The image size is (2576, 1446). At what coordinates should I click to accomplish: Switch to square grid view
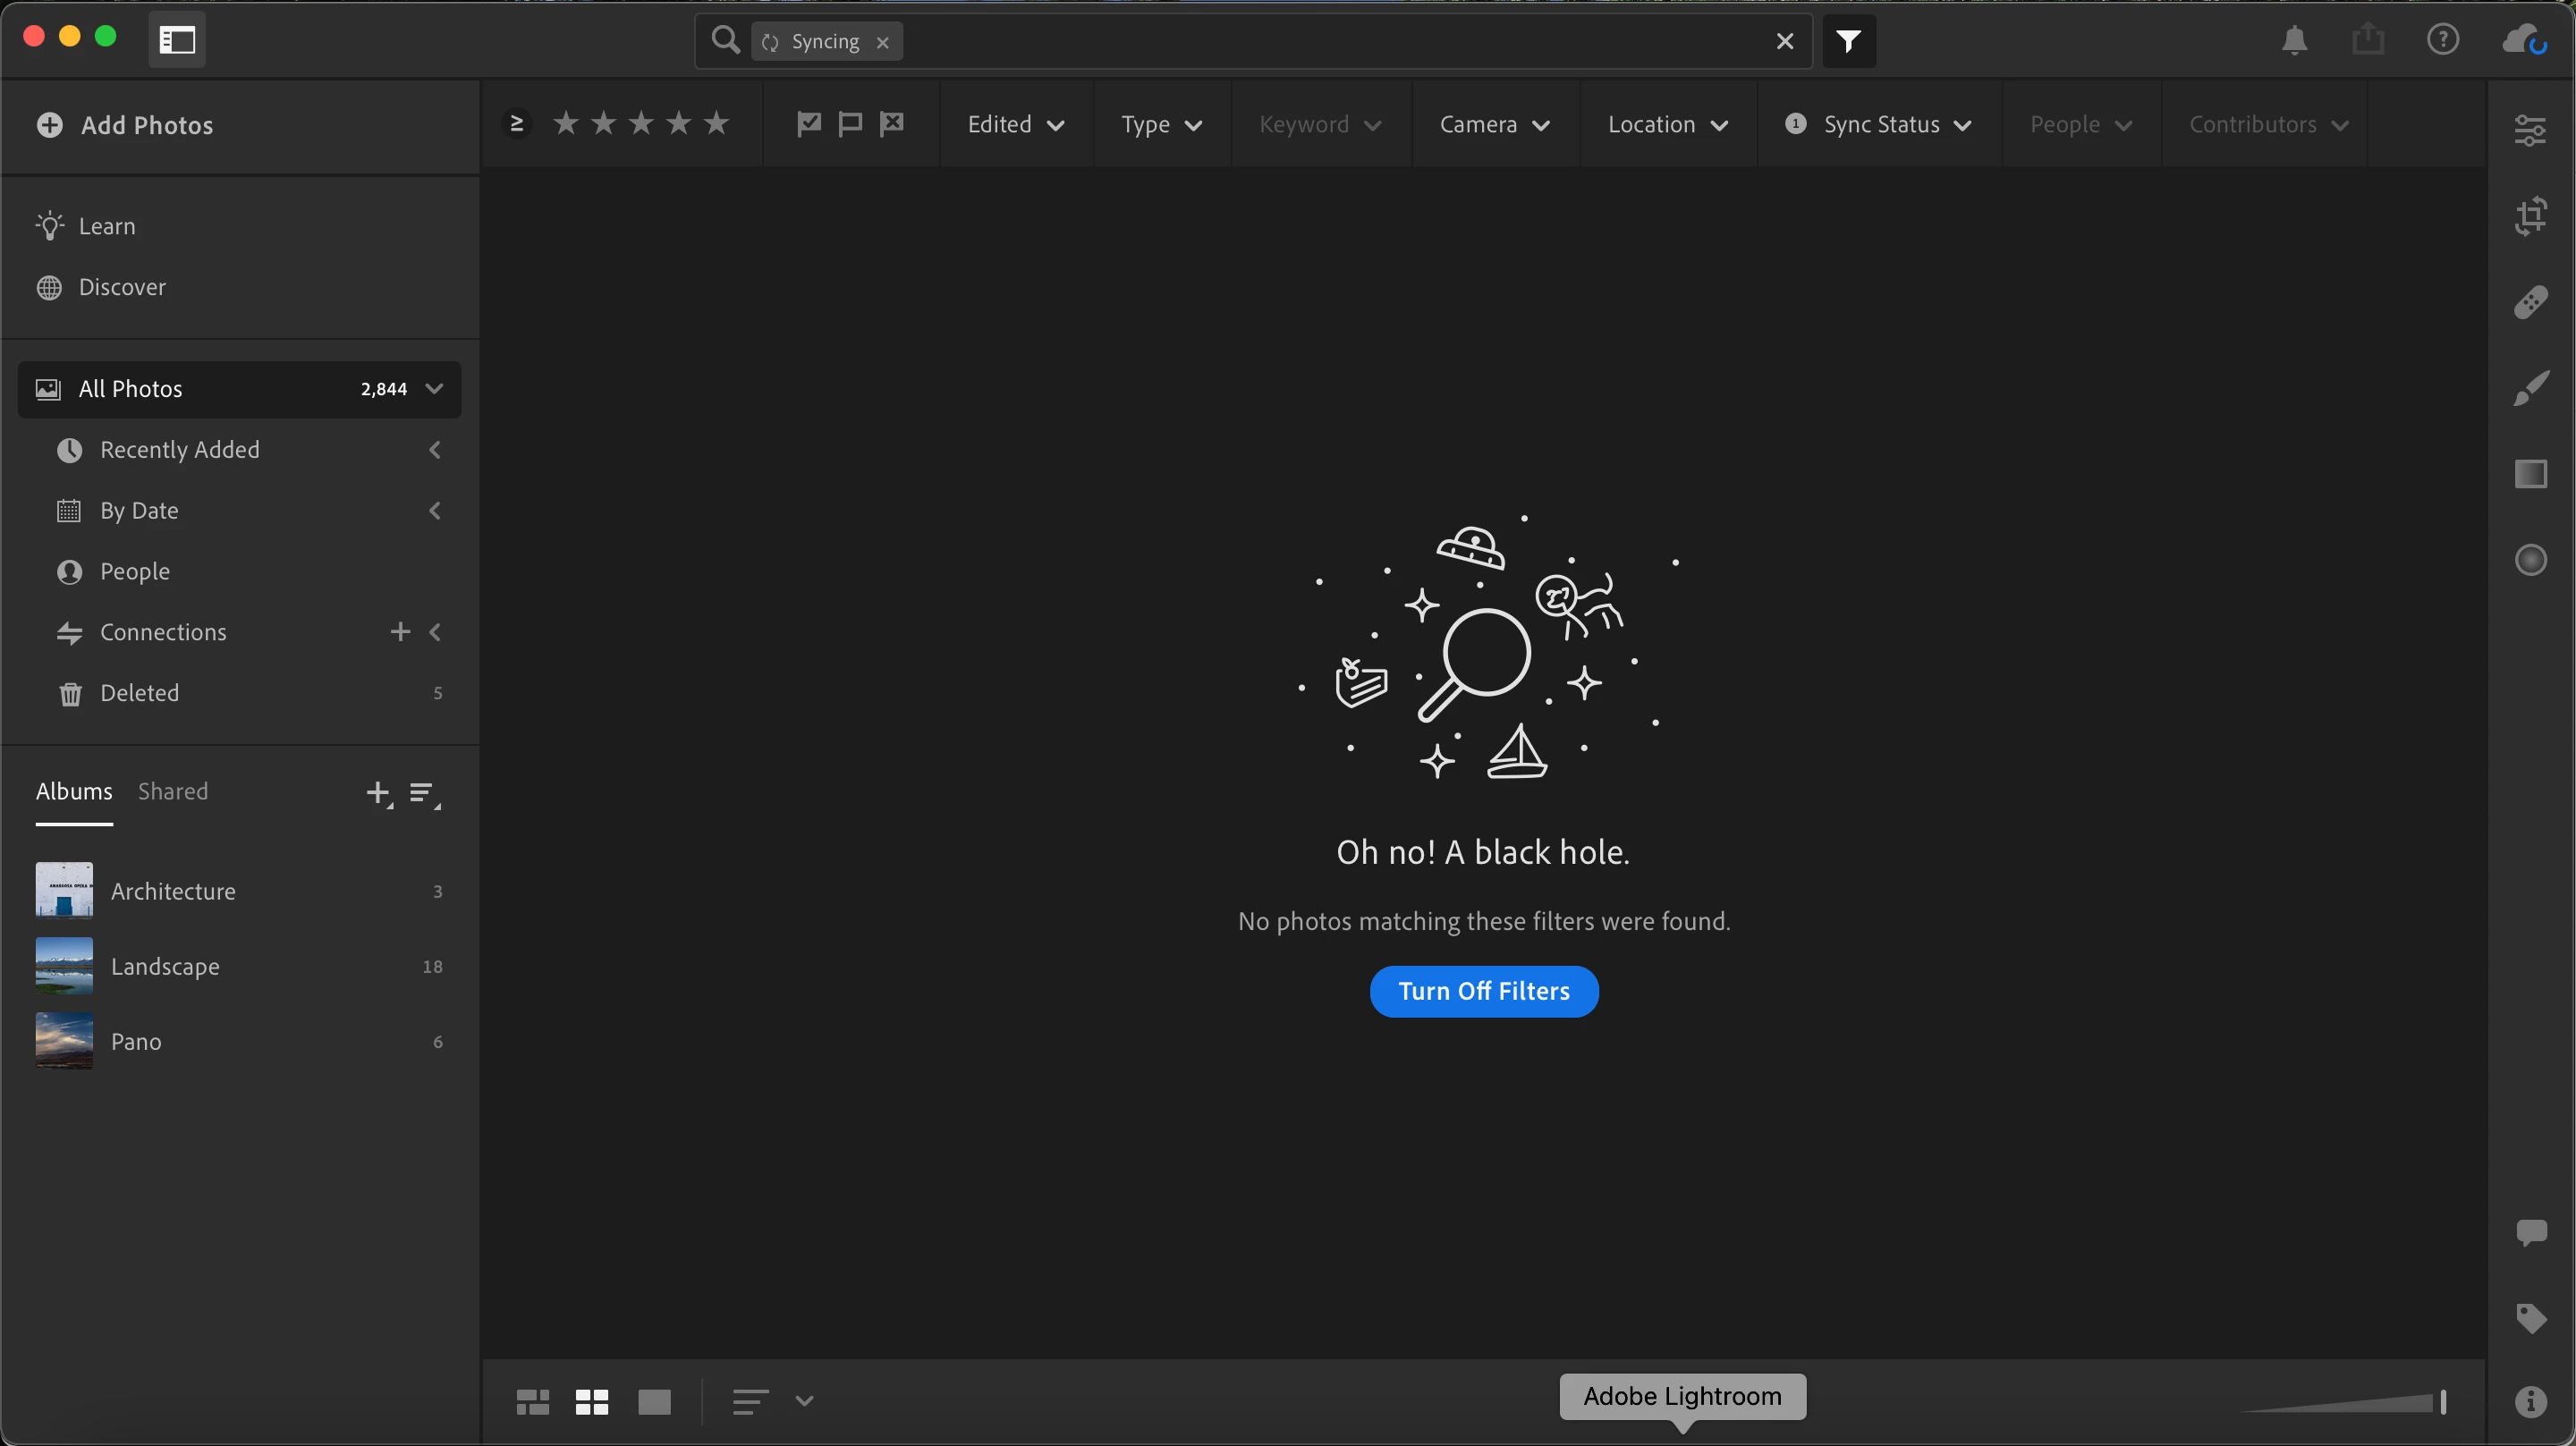(x=592, y=1402)
